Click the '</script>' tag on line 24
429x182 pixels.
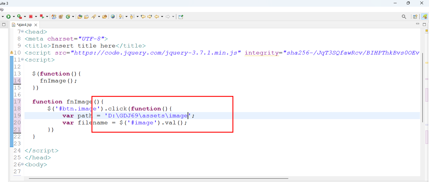point(41,151)
